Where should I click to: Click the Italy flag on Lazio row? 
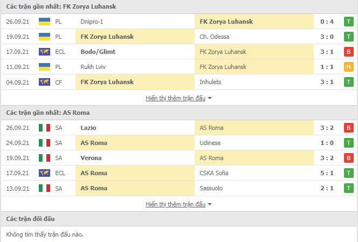click(x=44, y=128)
